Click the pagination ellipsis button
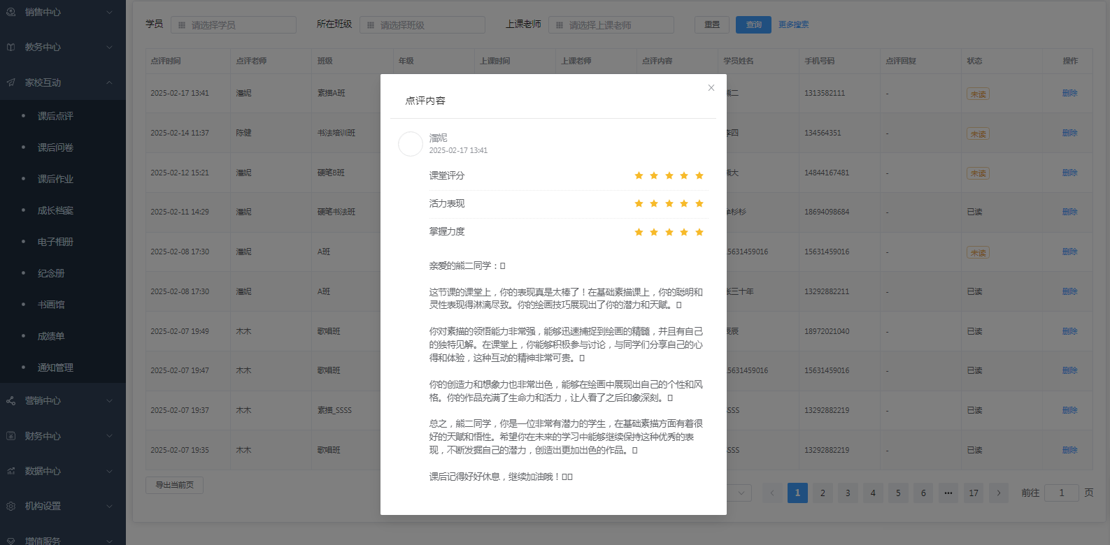1110x545 pixels. [948, 493]
